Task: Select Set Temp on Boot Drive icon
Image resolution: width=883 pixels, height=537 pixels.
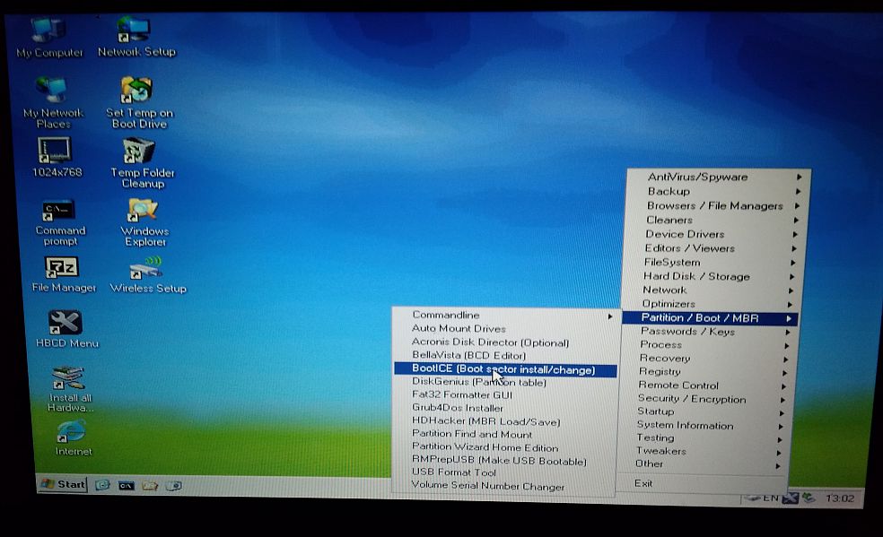Action: [139, 103]
